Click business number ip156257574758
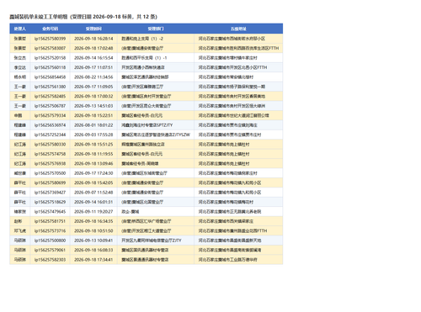This screenshot has width=421, height=312. [x=50, y=154]
